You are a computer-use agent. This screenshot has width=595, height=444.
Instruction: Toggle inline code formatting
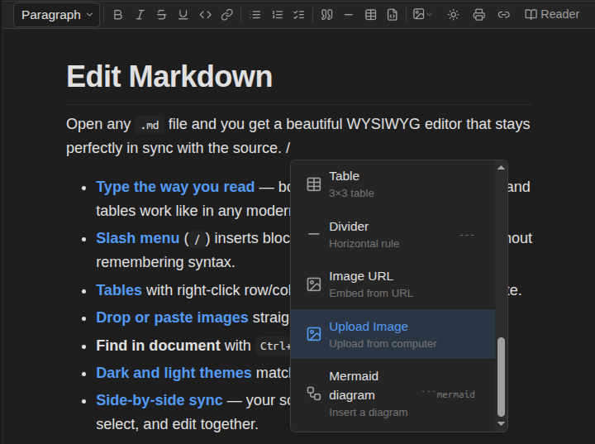tap(205, 15)
